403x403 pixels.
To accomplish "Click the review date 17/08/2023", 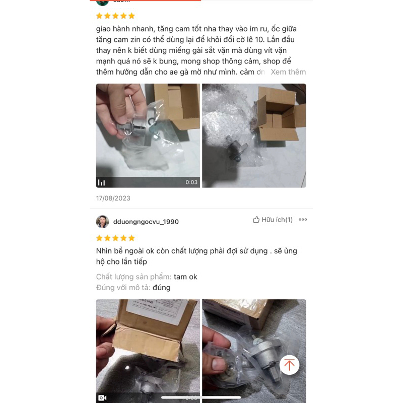I will click(113, 198).
